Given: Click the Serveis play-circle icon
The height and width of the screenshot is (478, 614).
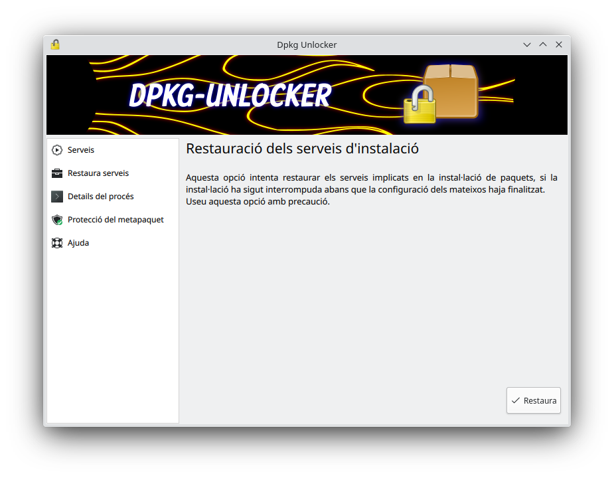Looking at the screenshot, I should [x=57, y=150].
